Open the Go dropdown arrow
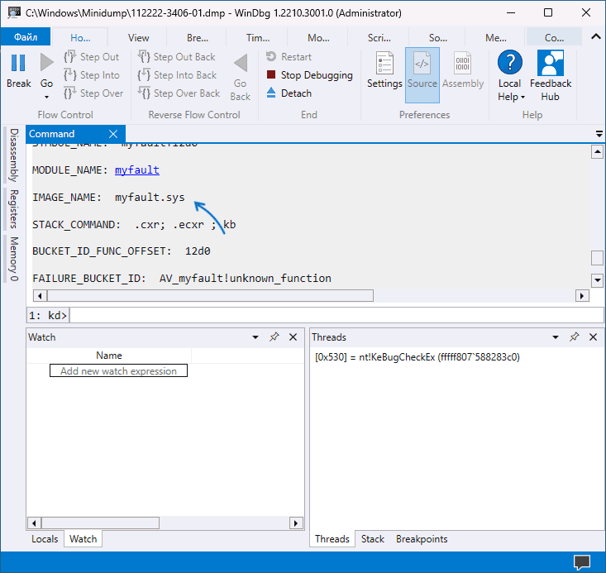The width and height of the screenshot is (606, 573). tap(47, 97)
